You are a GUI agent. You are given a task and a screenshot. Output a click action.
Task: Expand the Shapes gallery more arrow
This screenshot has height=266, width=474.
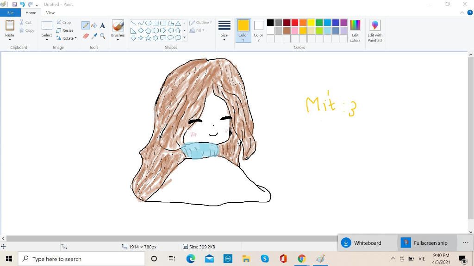click(x=184, y=38)
